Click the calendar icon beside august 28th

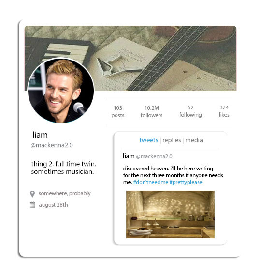(x=32, y=205)
